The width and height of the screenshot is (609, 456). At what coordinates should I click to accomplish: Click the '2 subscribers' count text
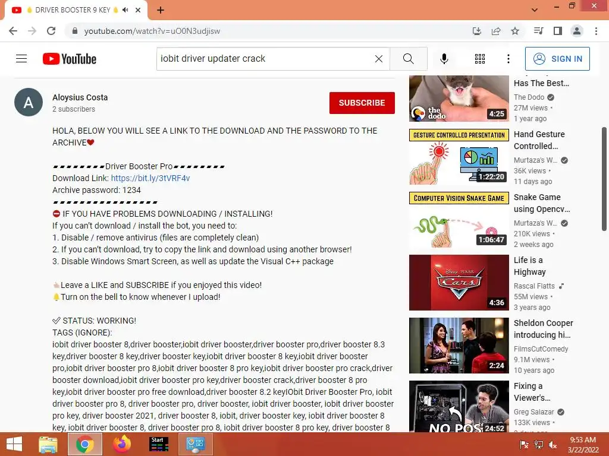point(74,109)
